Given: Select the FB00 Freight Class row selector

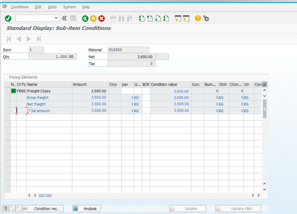Looking at the screenshot, I should coord(7,91).
